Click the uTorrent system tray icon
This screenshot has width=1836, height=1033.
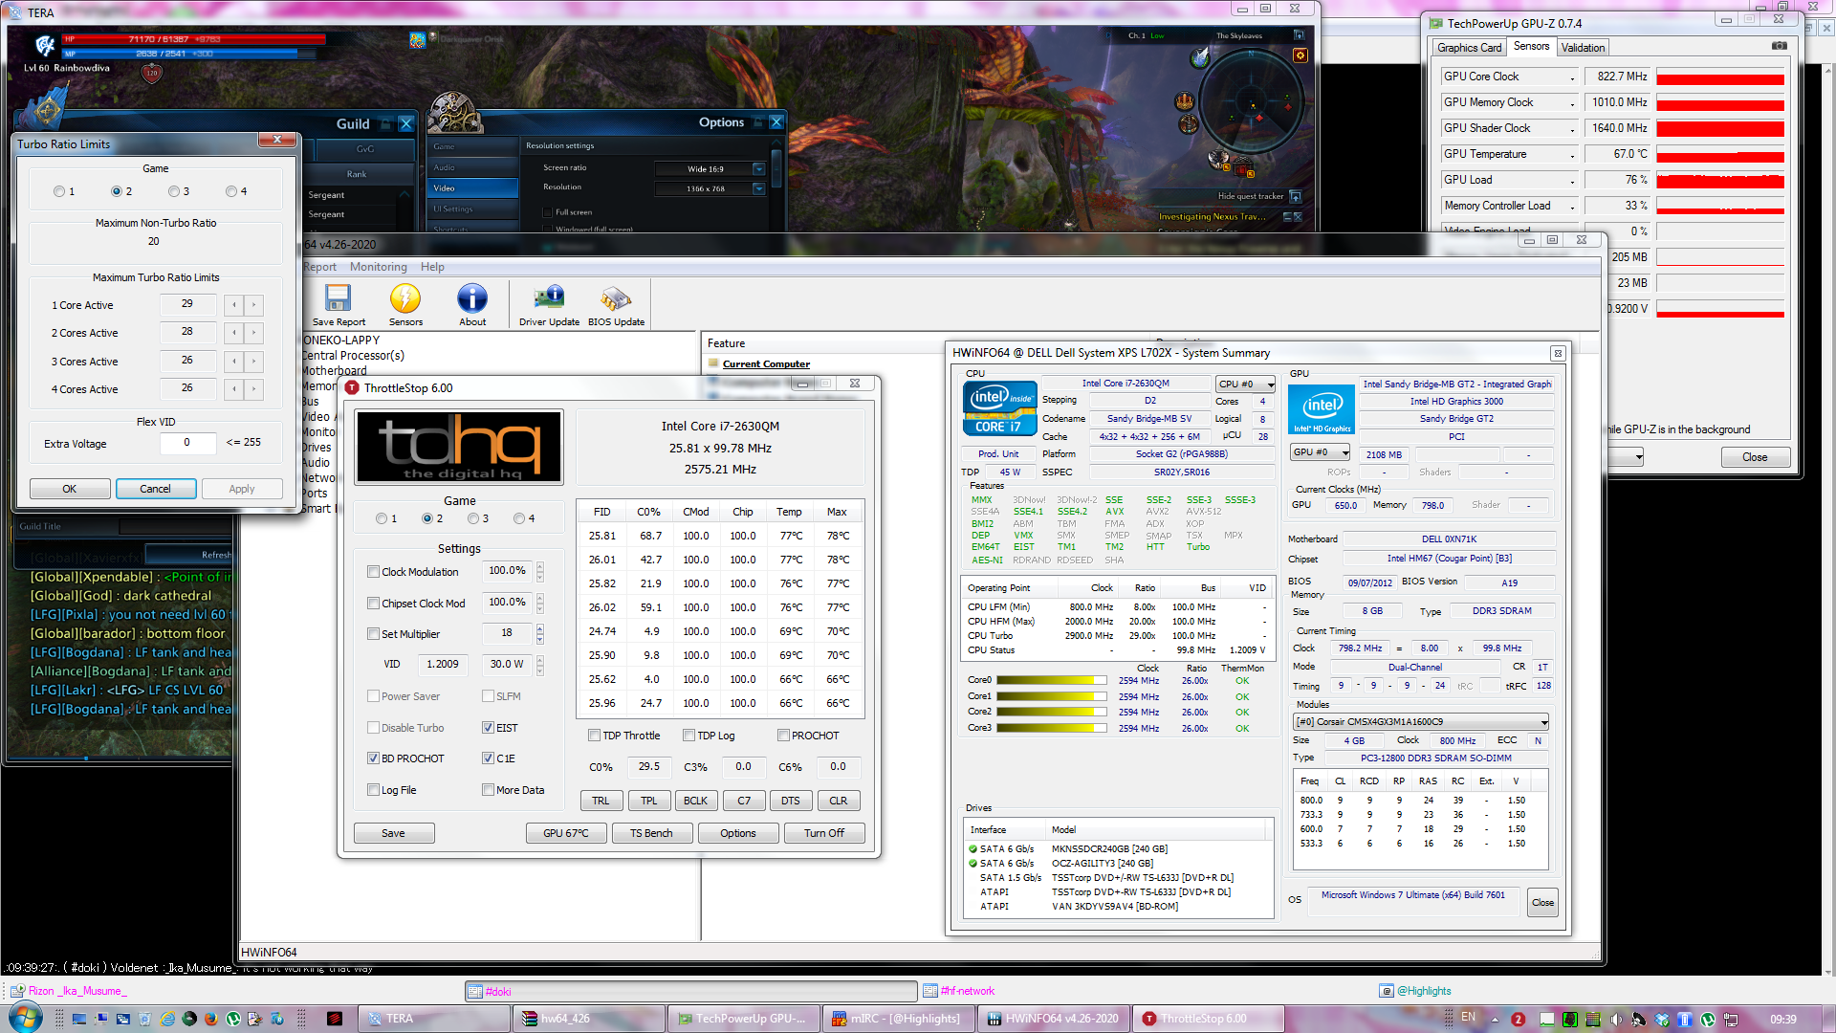[1708, 1019]
